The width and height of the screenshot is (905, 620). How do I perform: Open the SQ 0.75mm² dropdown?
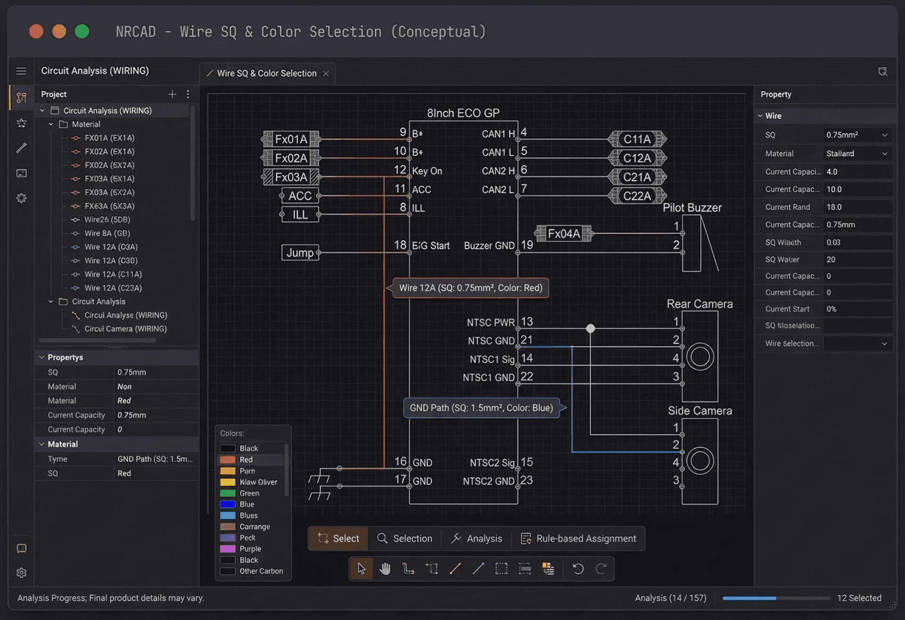pos(856,135)
